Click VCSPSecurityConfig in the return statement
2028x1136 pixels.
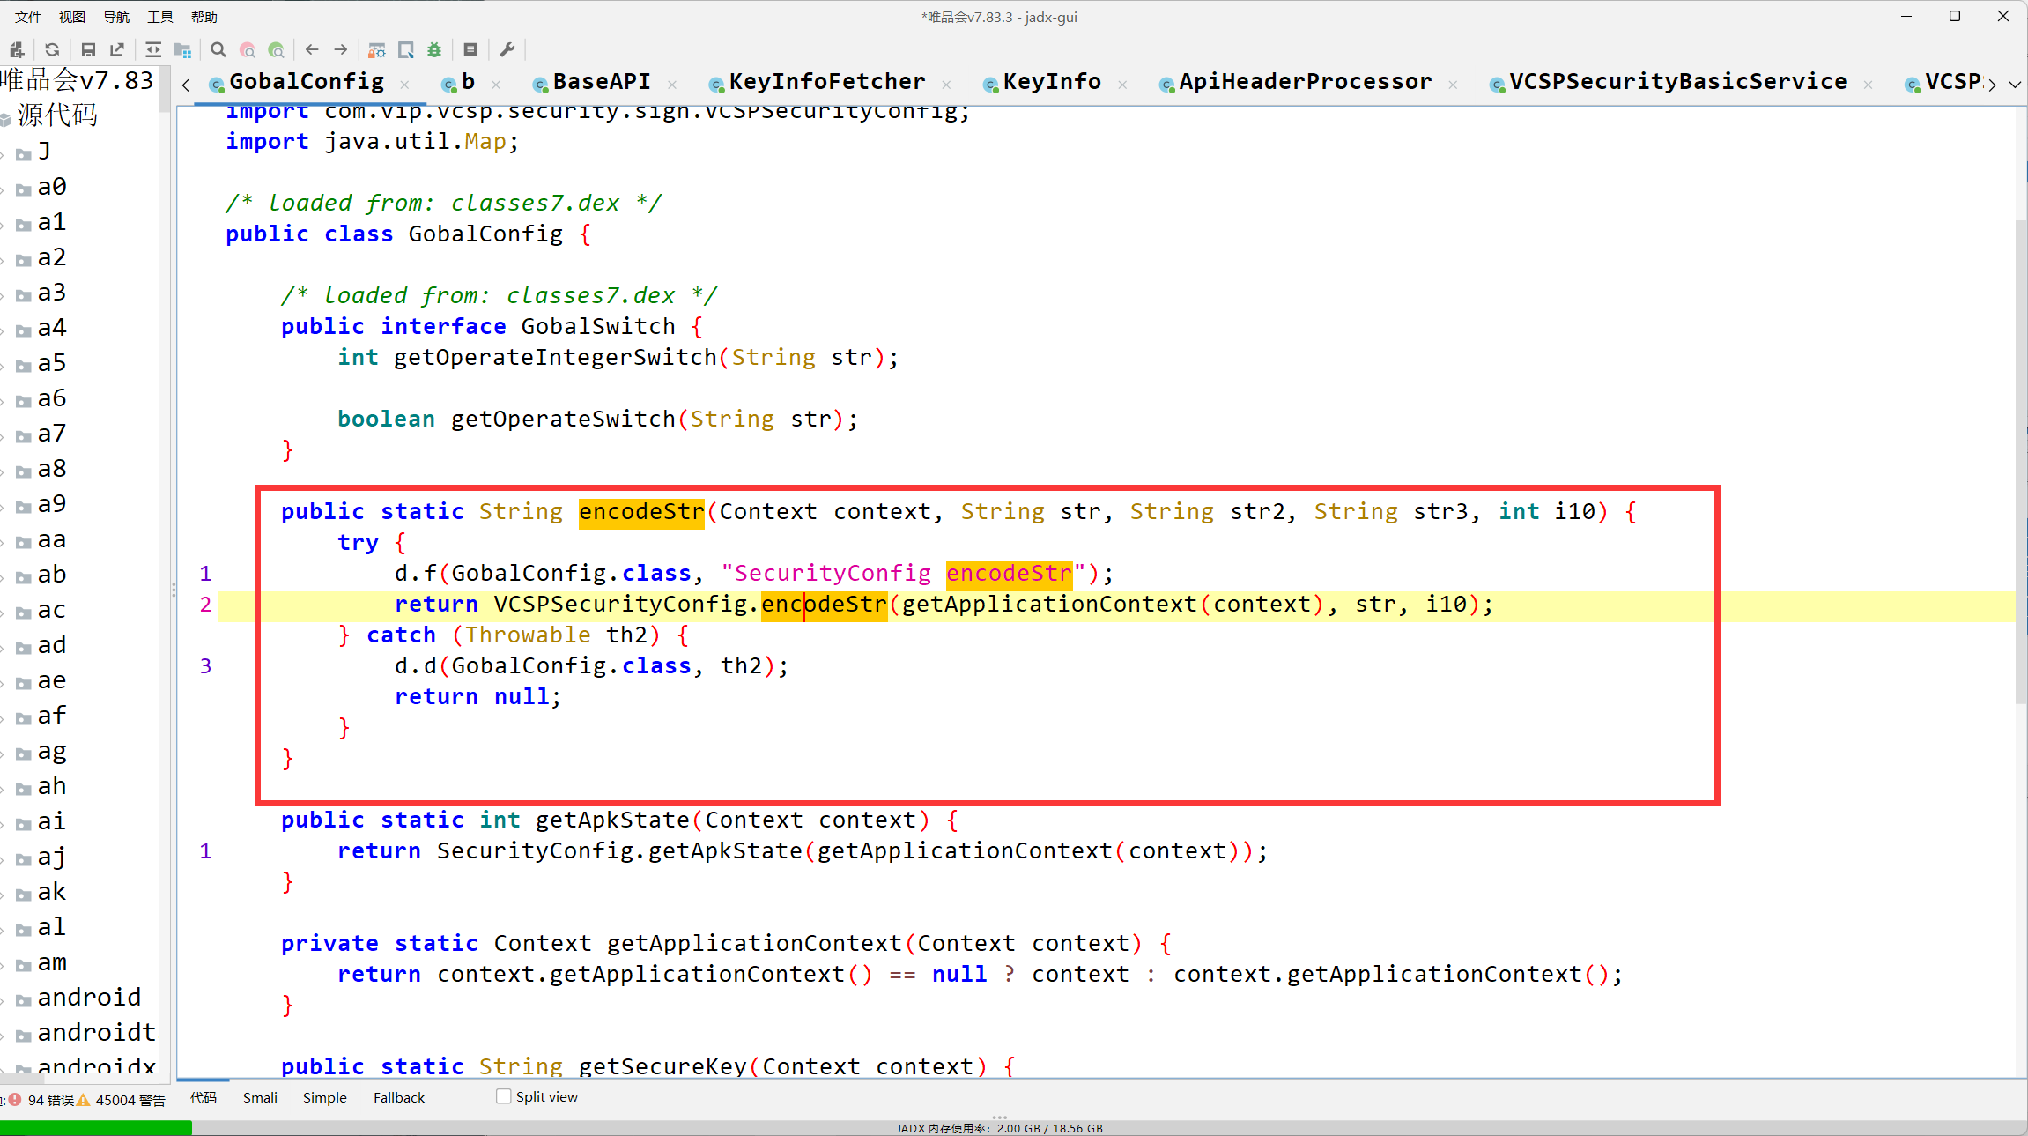(x=620, y=605)
